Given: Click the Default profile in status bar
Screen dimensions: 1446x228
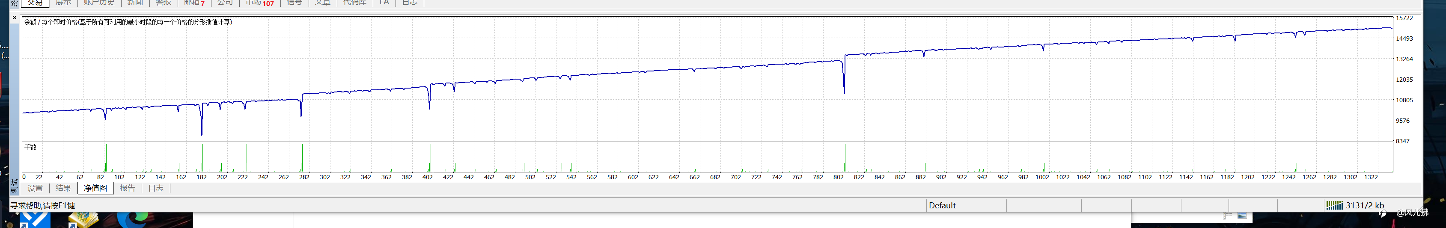Looking at the screenshot, I should point(942,205).
